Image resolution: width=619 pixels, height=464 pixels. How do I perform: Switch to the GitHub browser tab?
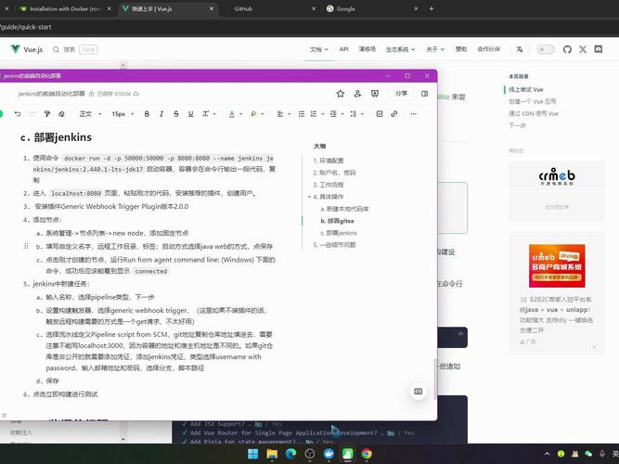pyautogui.click(x=243, y=8)
